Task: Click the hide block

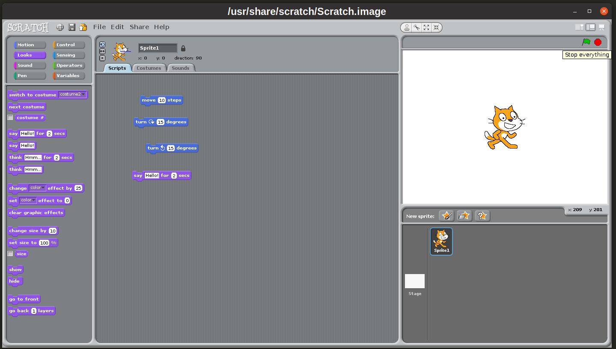Action: tap(15, 281)
